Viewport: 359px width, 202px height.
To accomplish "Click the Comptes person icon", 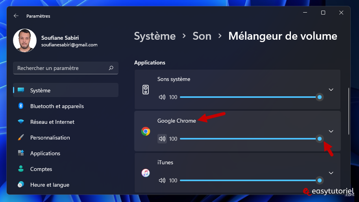I will pyautogui.click(x=21, y=169).
